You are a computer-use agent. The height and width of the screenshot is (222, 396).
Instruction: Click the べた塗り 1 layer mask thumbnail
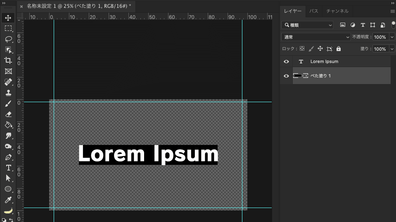point(305,76)
